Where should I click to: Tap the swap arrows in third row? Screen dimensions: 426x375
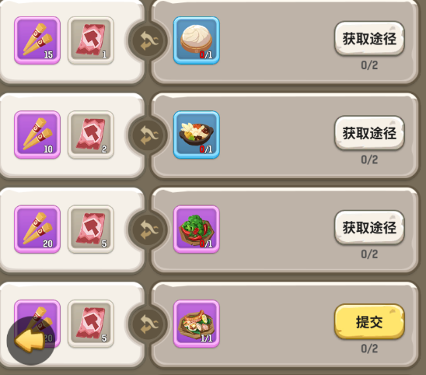click(x=148, y=230)
